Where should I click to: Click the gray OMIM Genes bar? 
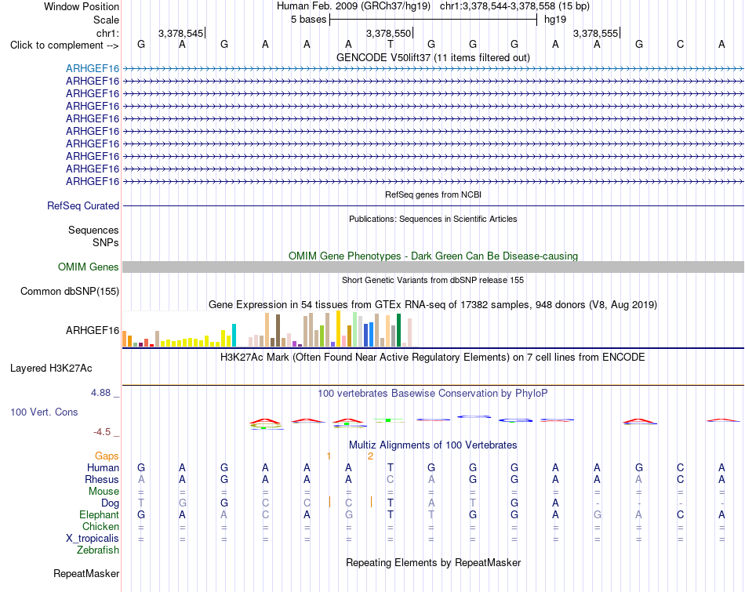click(433, 267)
